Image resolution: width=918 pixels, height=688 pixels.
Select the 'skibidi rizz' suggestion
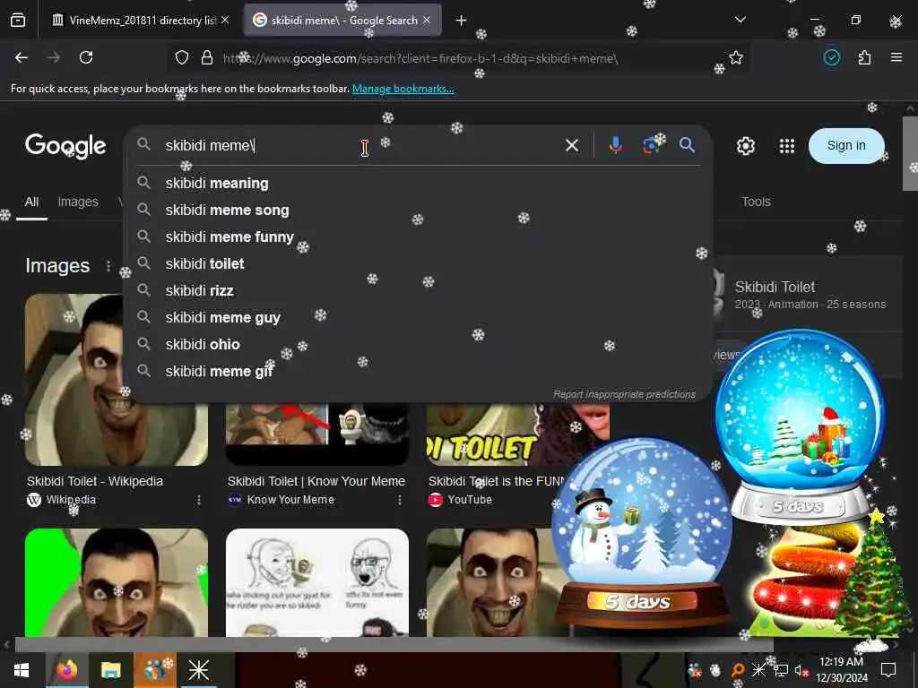[418, 291]
